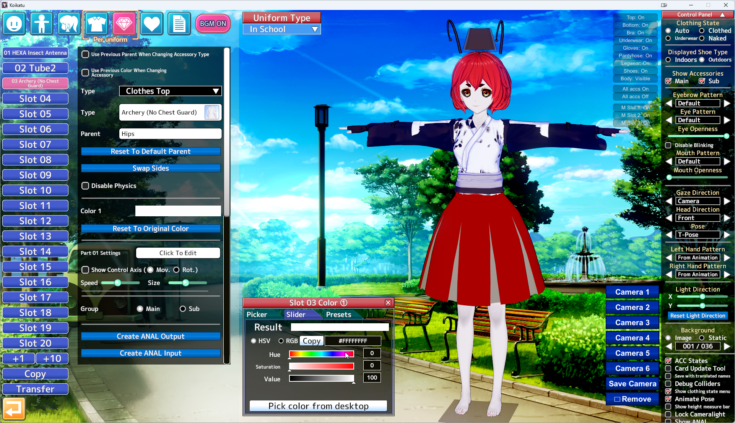Open the Clothes Top type dropdown
This screenshot has width=735, height=423.
(171, 91)
